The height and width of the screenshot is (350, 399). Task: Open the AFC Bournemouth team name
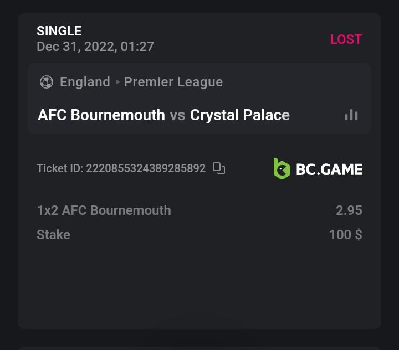101,115
